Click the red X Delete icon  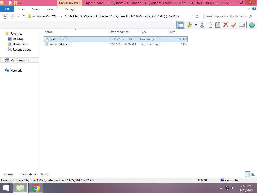(226, 25)
